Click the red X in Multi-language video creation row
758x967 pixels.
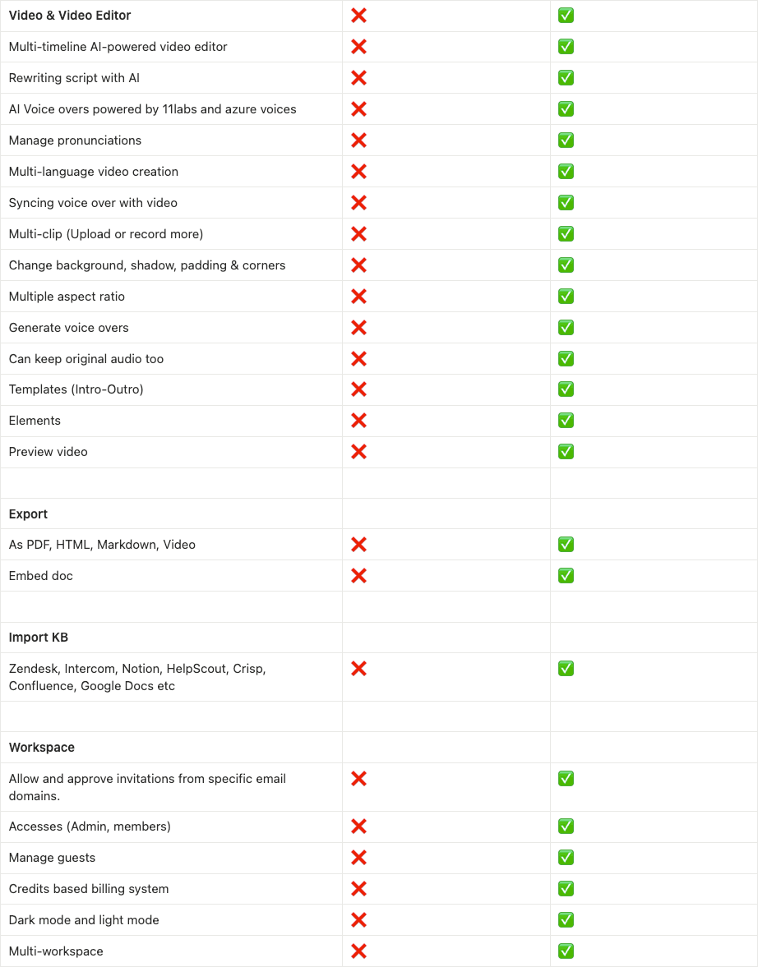358,172
